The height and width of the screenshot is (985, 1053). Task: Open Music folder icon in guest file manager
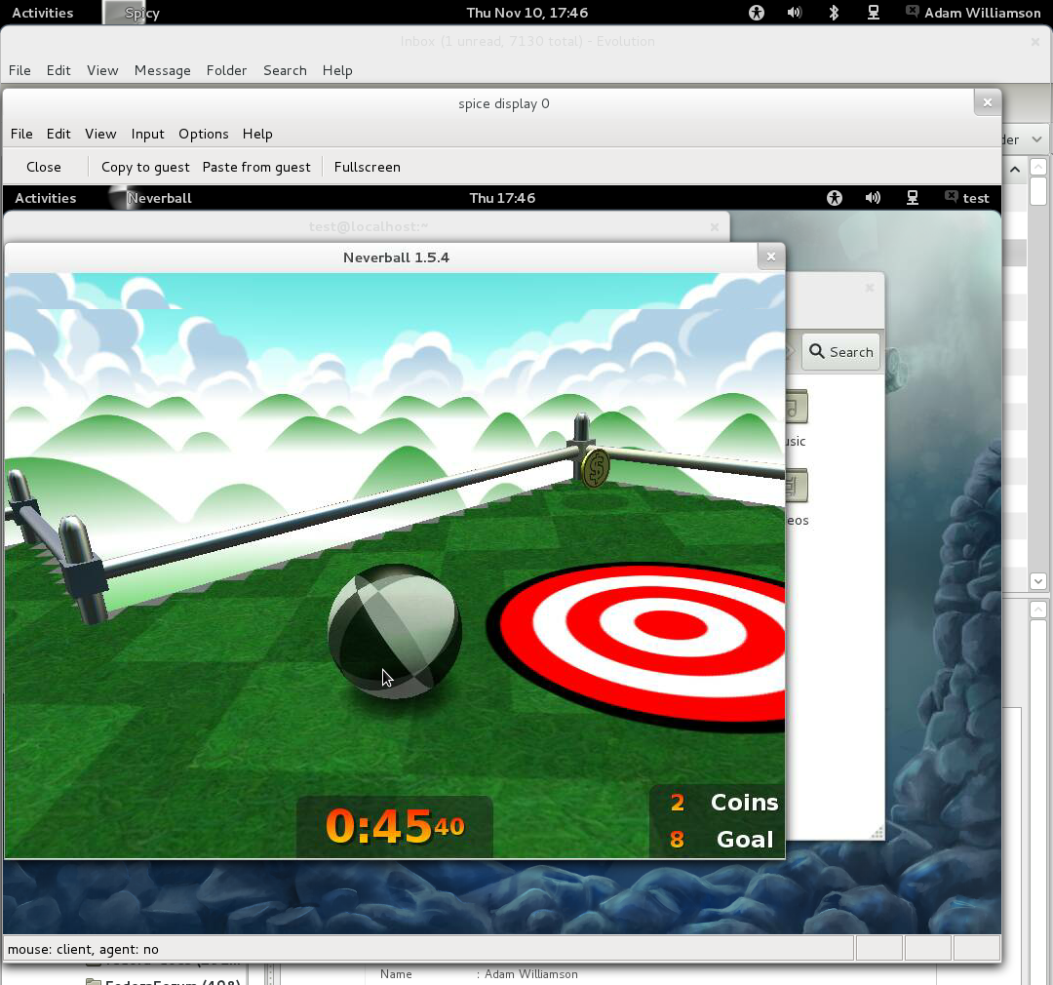click(x=796, y=408)
